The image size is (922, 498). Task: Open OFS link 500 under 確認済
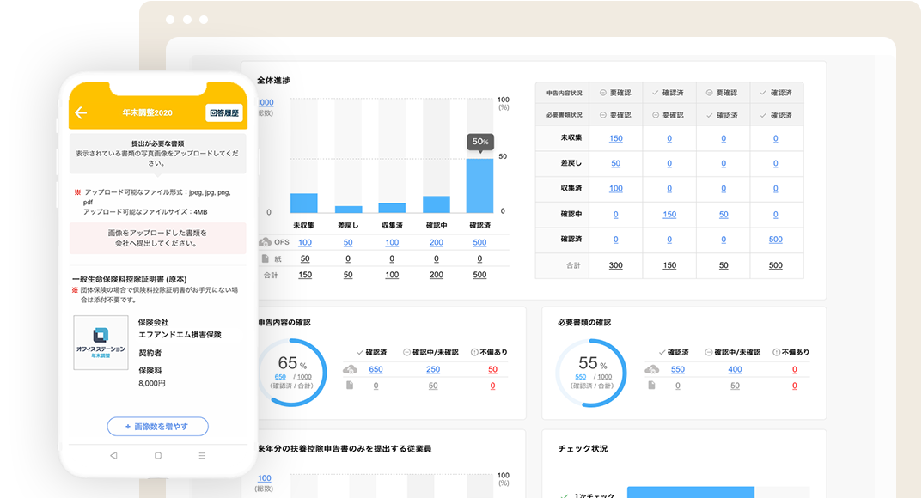[x=479, y=242]
